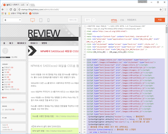Image resolution: width=168 pixels, height=134 pixels.
Task: Open the DB (0) category
Action: (x=7, y=77)
